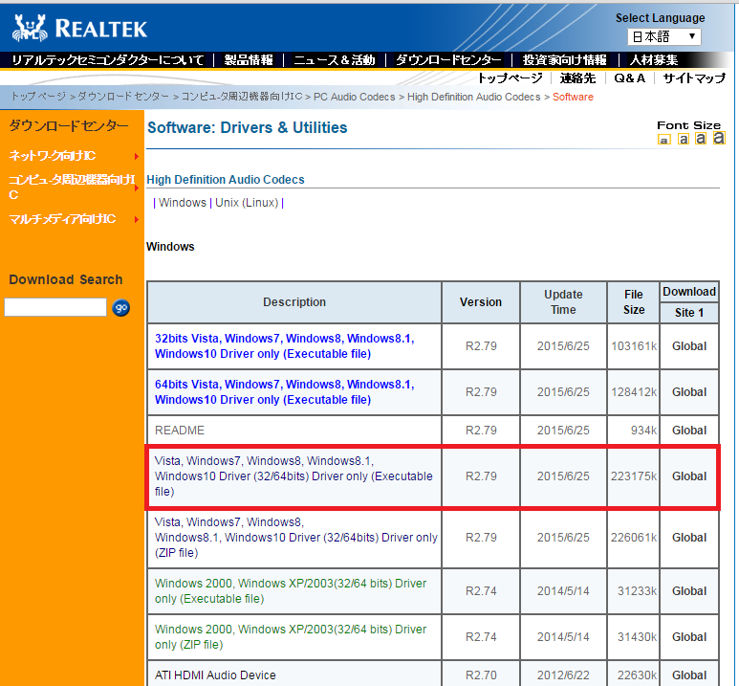Click breadcrumb トップ ページ
This screenshot has width=739, height=686.
click(x=38, y=97)
